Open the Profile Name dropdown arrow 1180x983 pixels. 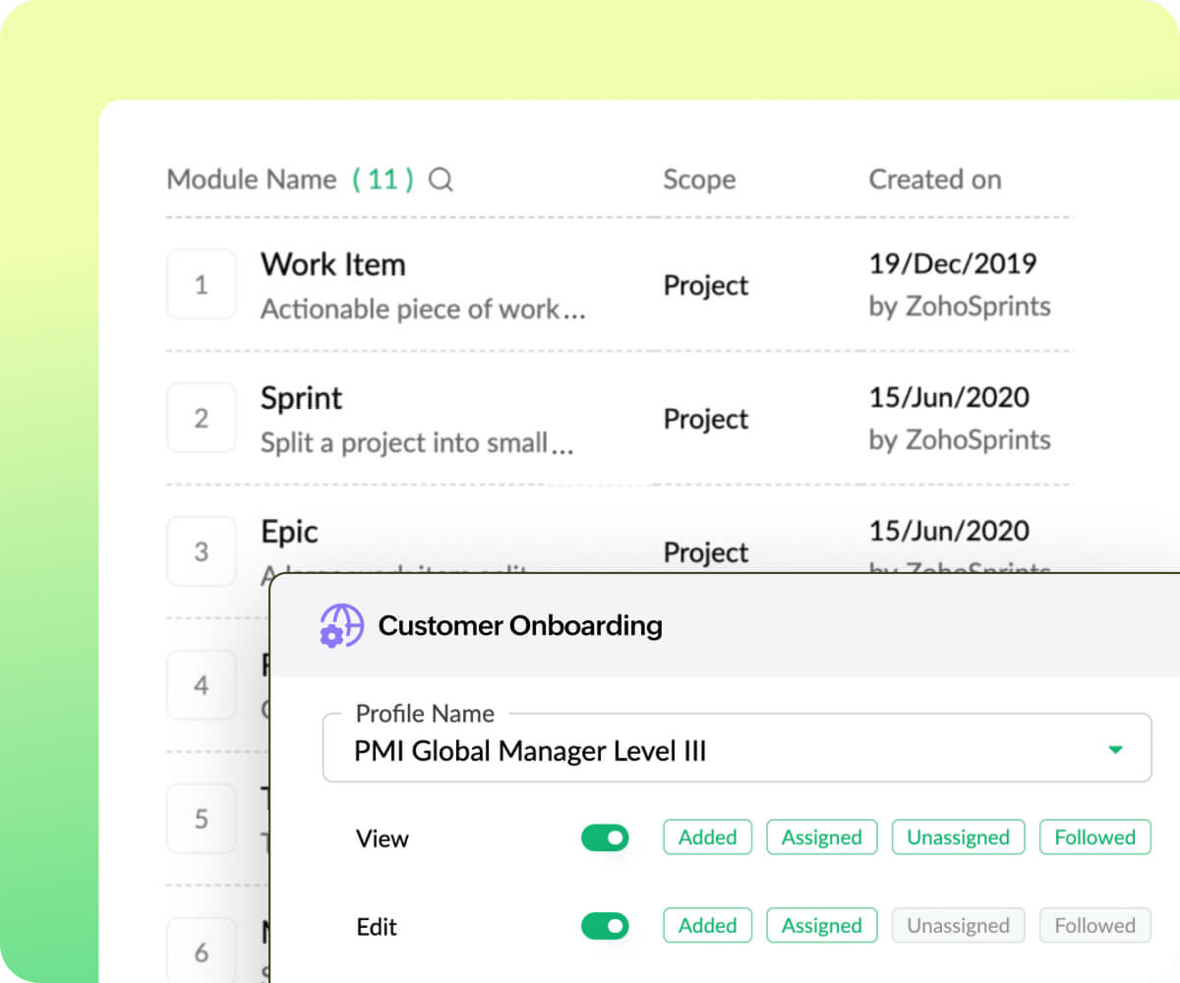click(1115, 750)
